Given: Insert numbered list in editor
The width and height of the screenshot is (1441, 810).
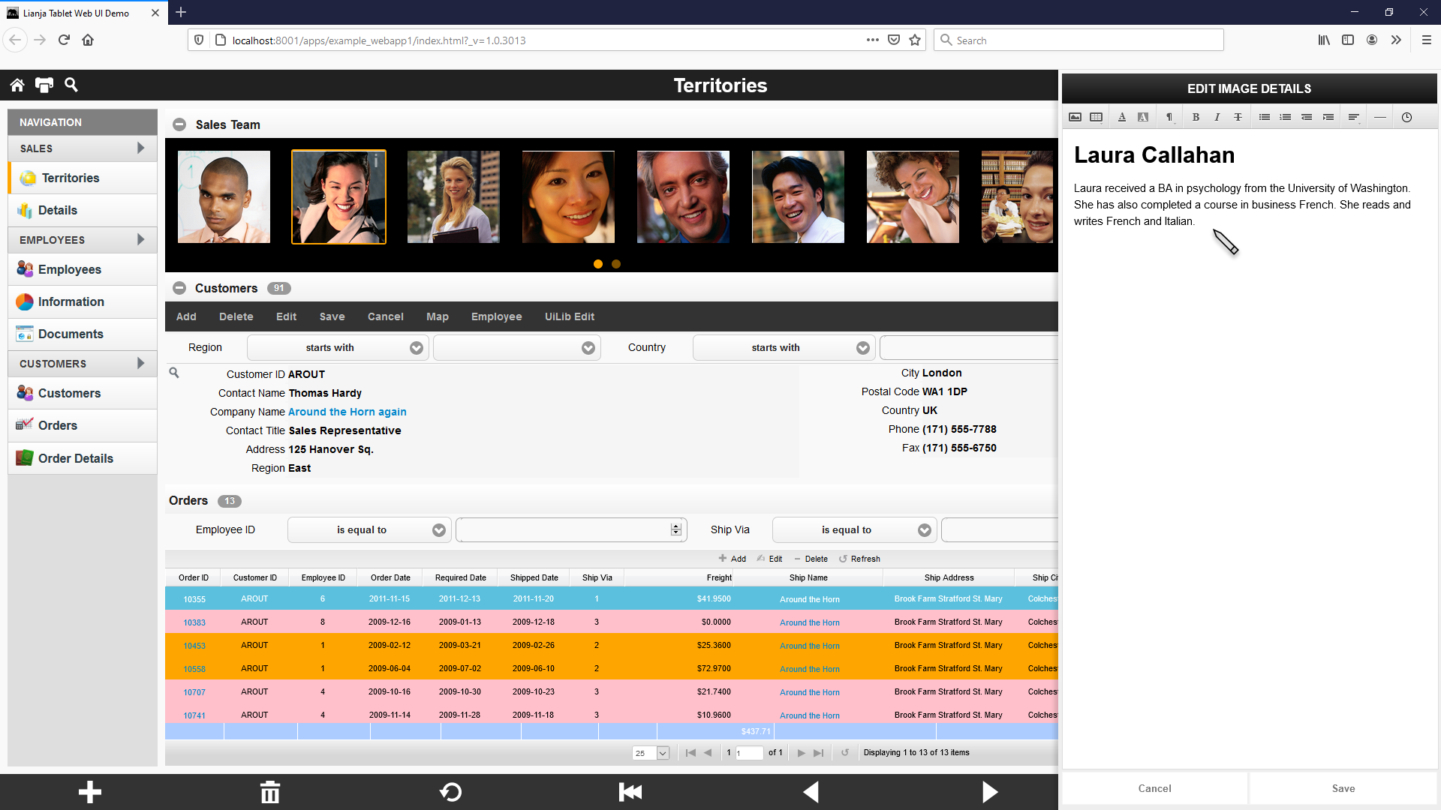Looking at the screenshot, I should pyautogui.click(x=1286, y=117).
